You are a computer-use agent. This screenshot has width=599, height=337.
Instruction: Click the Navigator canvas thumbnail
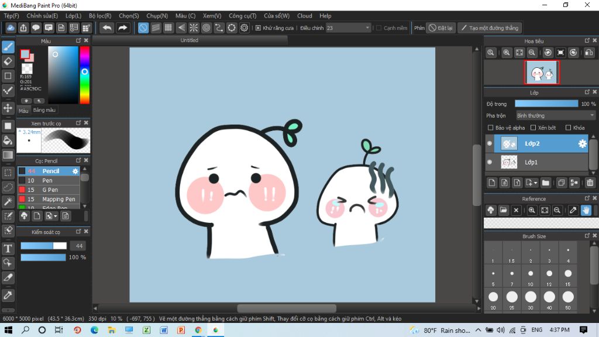[542, 73]
